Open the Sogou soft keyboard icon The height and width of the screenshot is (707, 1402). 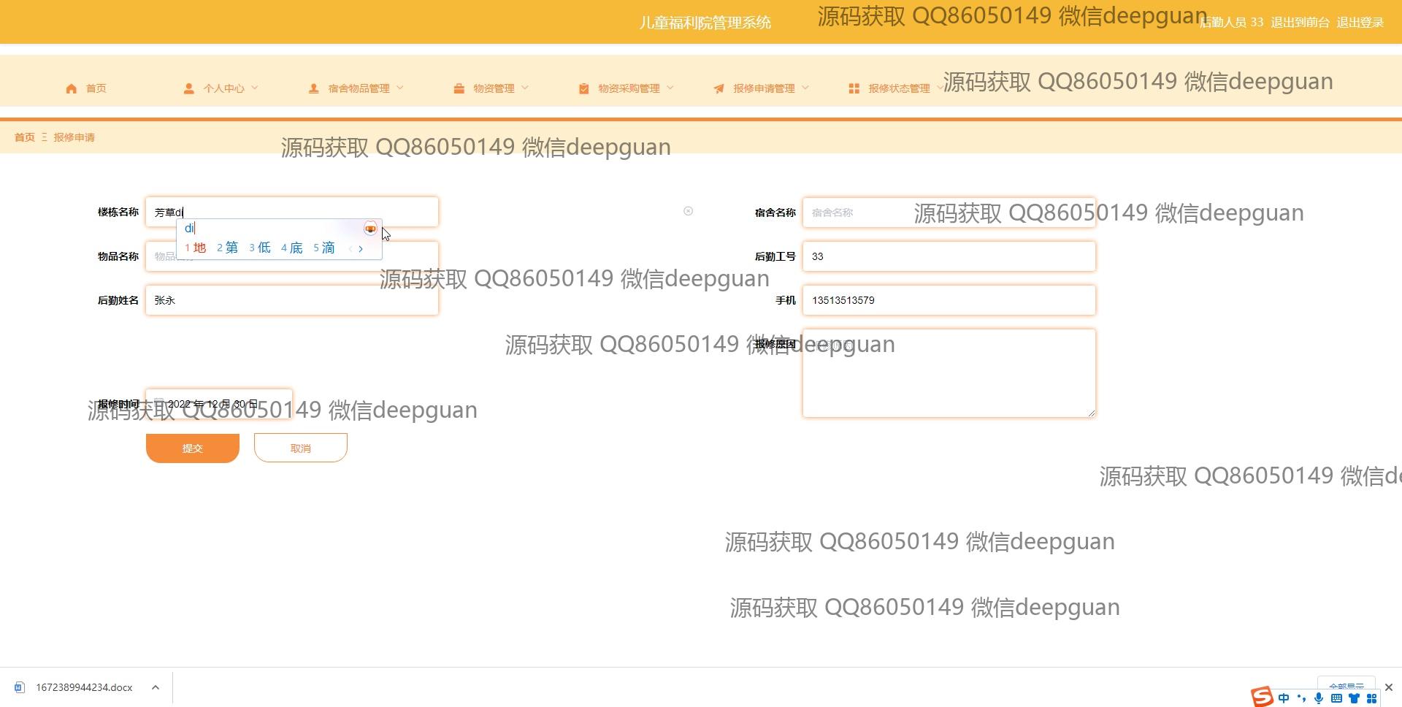pyautogui.click(x=1336, y=698)
